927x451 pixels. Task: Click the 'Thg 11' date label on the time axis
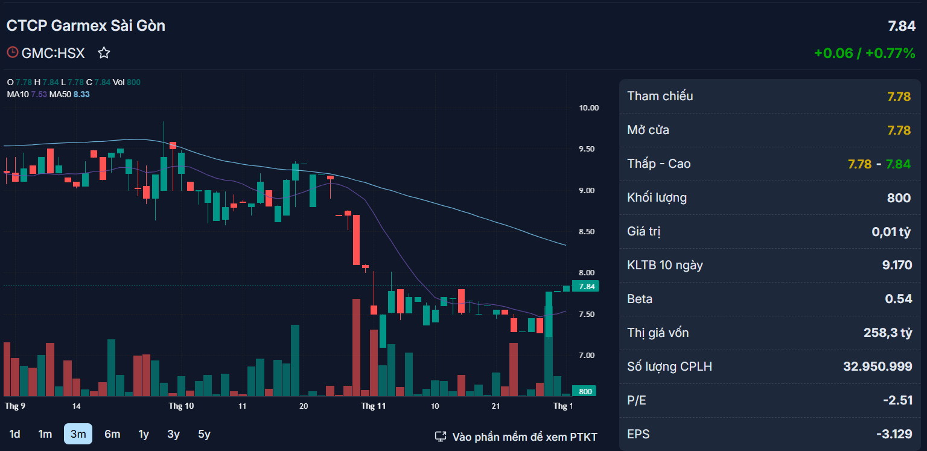point(373,406)
